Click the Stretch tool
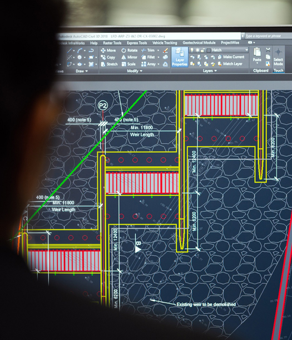The image size is (292, 340). (109, 64)
